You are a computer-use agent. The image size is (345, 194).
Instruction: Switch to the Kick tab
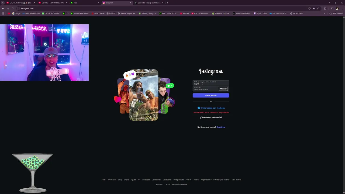[85, 3]
